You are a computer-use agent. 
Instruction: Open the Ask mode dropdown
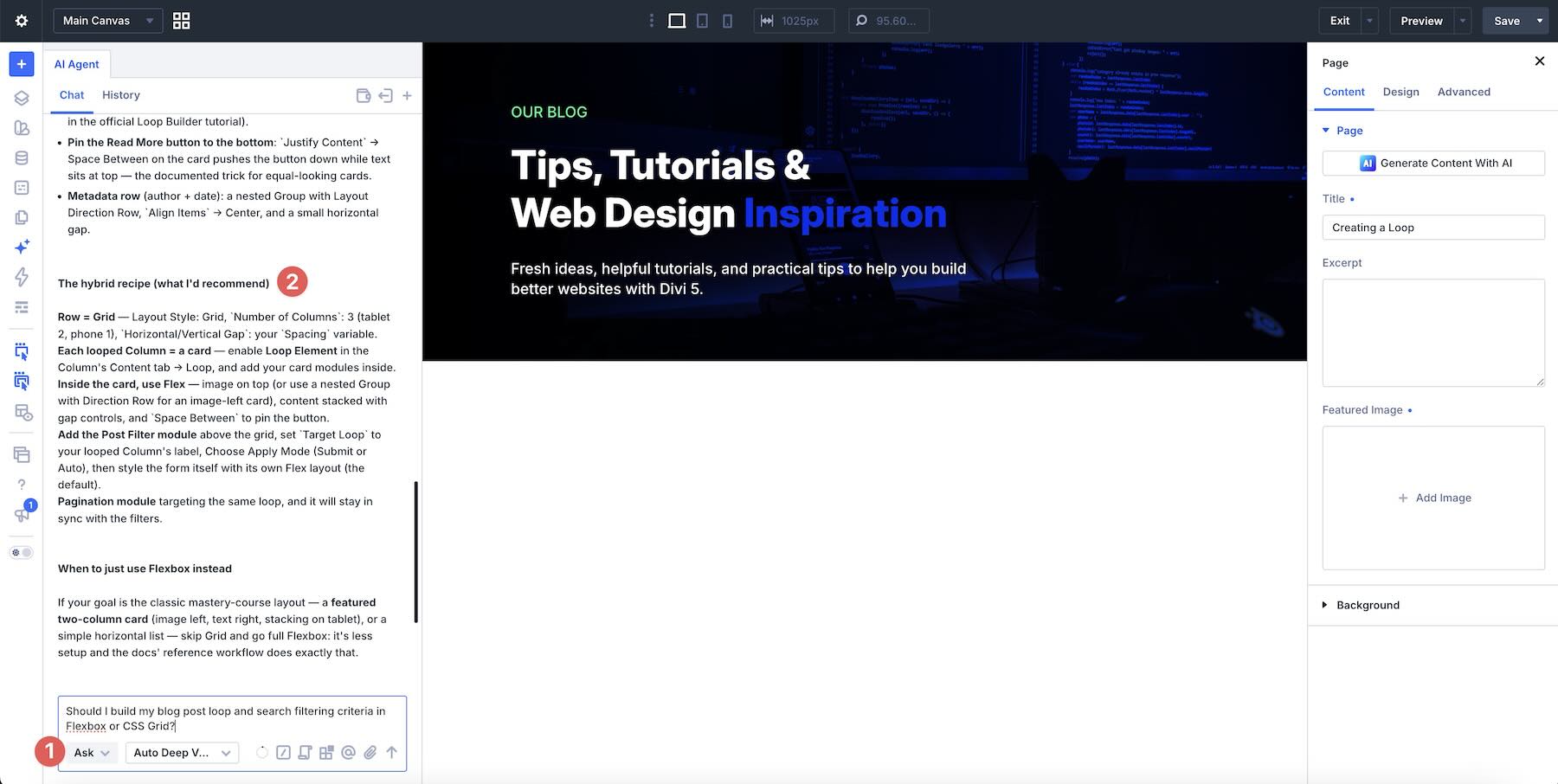click(92, 753)
